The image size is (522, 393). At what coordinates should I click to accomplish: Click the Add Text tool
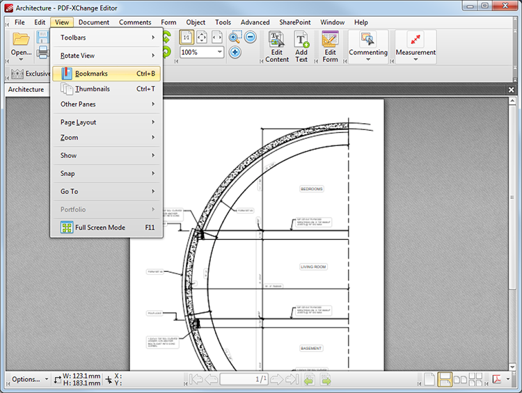(301, 47)
